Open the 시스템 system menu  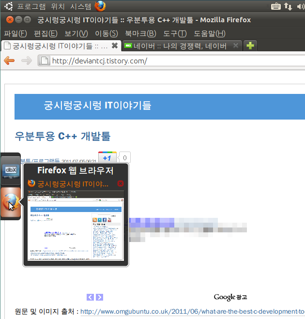click(81, 6)
